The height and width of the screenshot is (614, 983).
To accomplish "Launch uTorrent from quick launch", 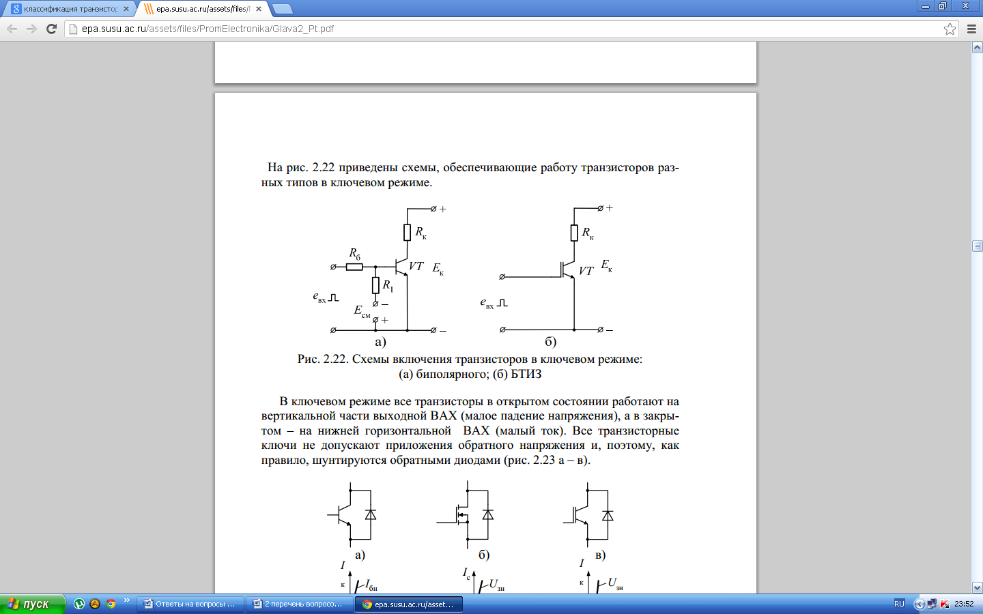I will pyautogui.click(x=79, y=604).
